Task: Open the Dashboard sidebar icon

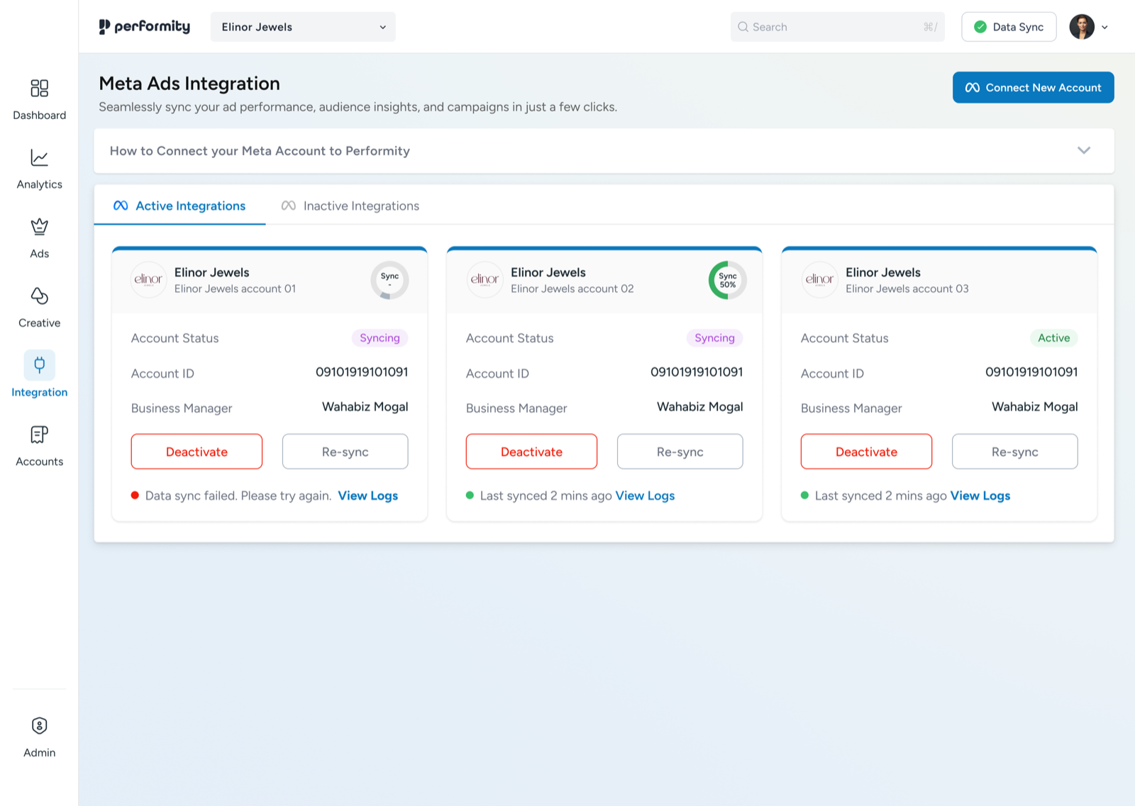Action: pyautogui.click(x=39, y=89)
